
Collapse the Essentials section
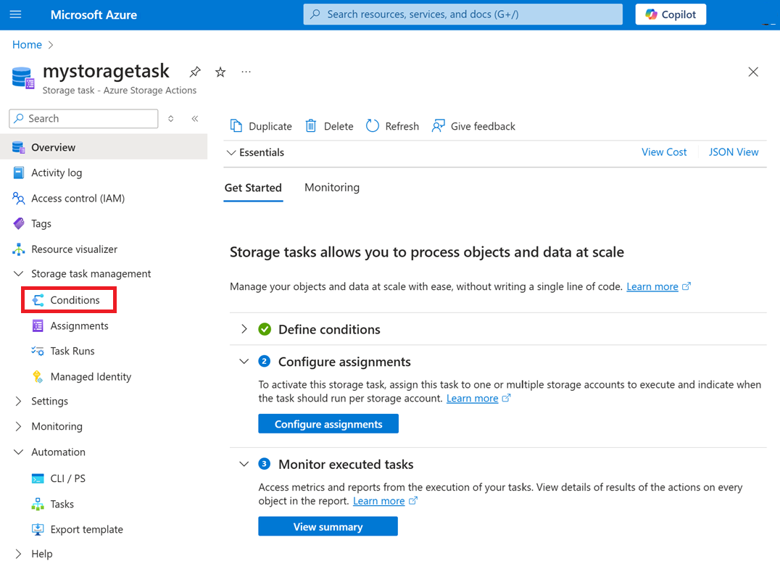255,153
